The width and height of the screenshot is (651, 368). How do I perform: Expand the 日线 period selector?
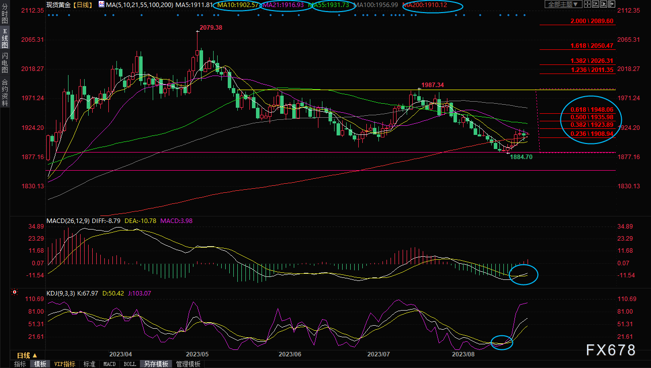28,355
